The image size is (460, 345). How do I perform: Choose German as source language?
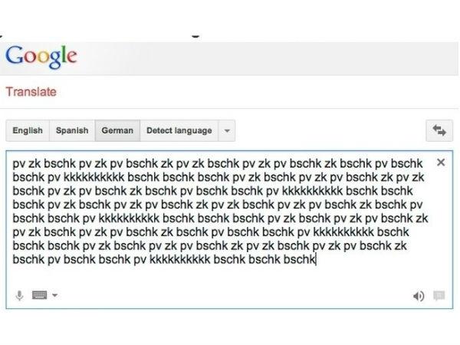click(117, 130)
